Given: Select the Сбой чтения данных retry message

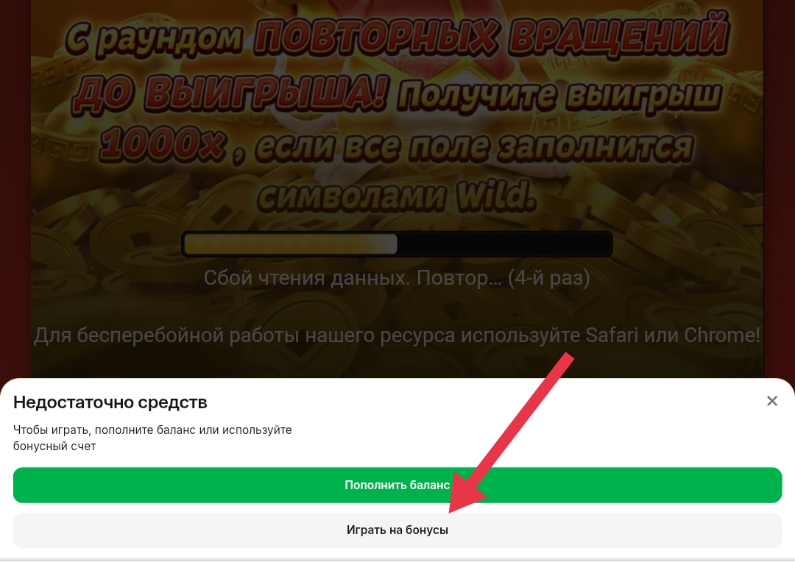Looking at the screenshot, I should pos(397,278).
